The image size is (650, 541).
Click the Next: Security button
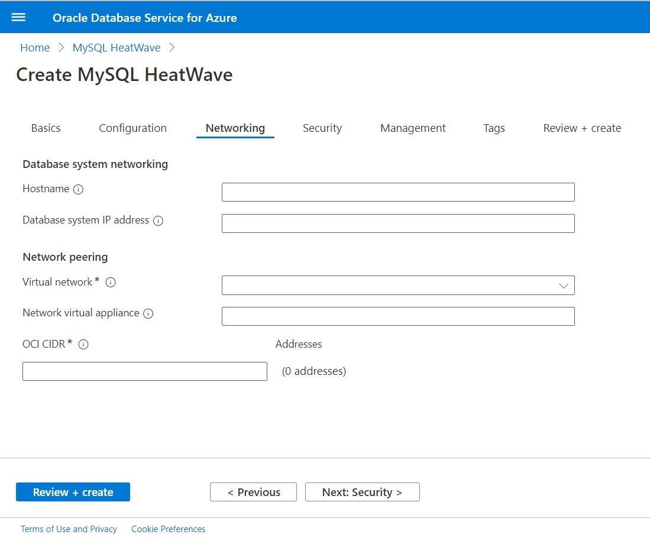(363, 492)
